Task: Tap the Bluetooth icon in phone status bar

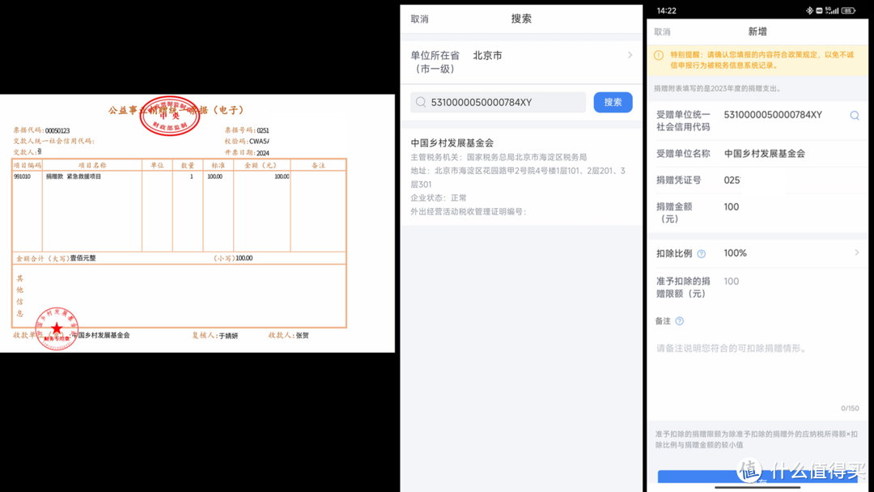Action: click(809, 11)
